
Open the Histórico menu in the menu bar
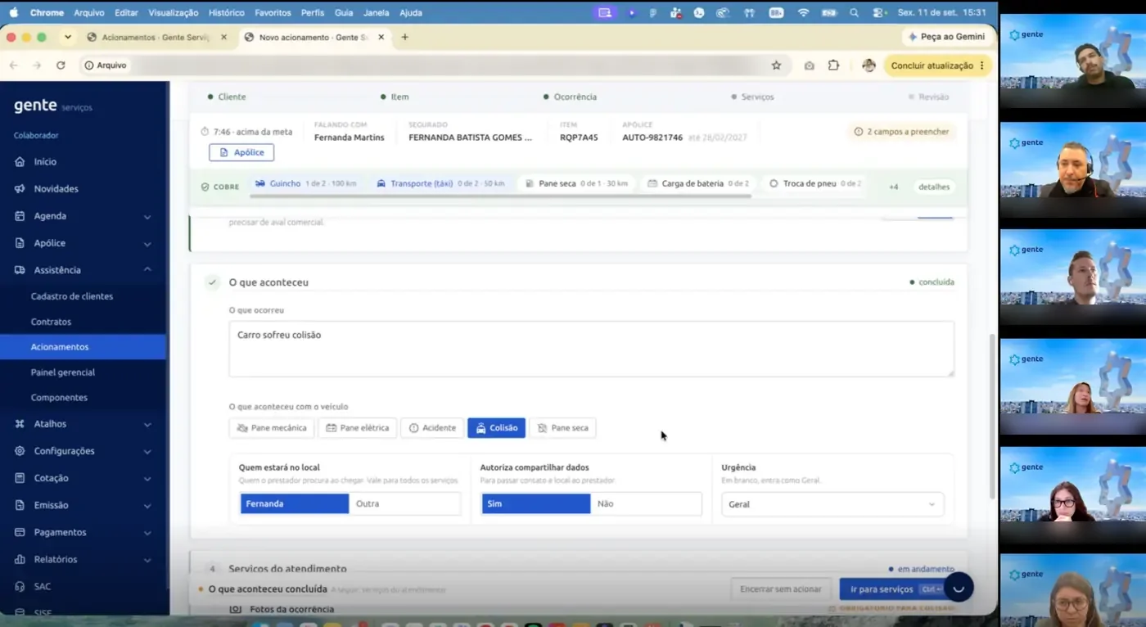click(x=226, y=13)
